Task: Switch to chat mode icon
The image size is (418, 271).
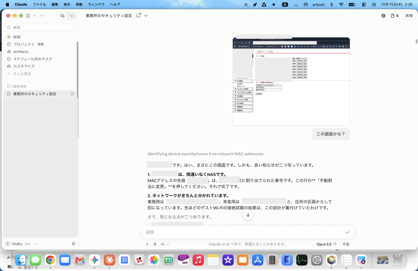Action: coord(62,16)
